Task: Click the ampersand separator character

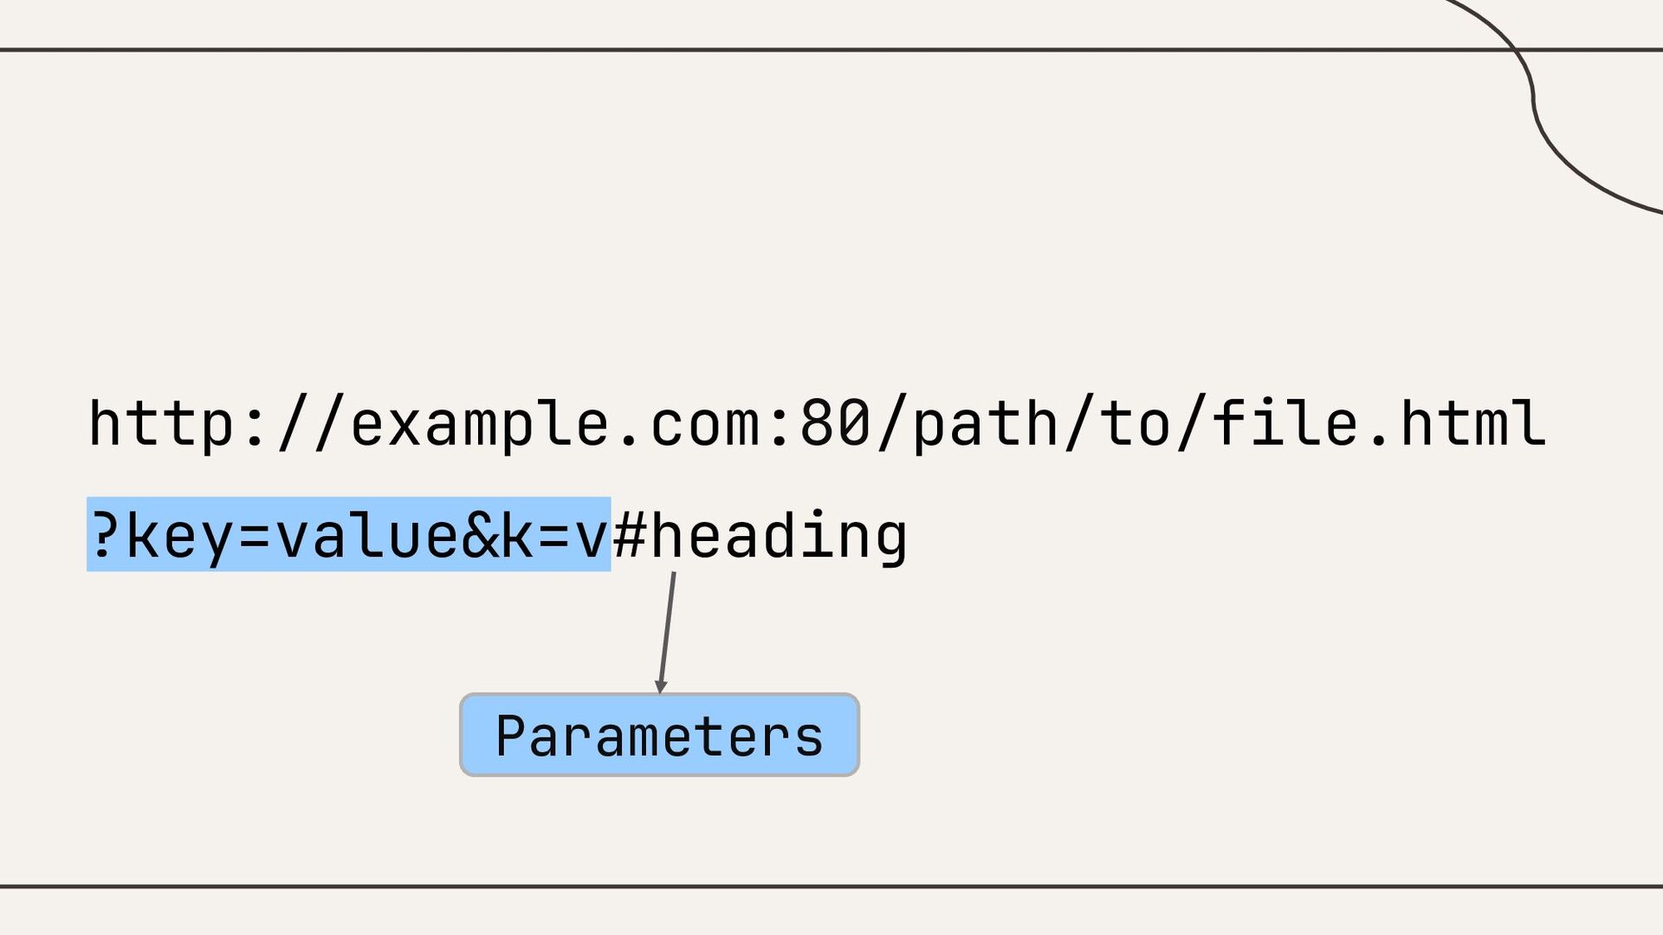Action: [x=480, y=536]
